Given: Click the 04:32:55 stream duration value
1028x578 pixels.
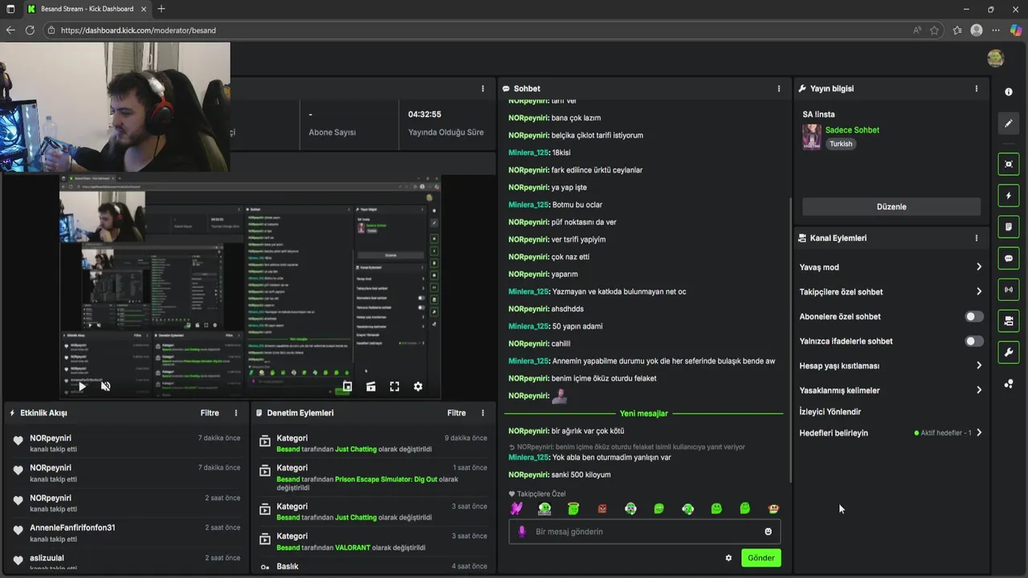Looking at the screenshot, I should 424,114.
